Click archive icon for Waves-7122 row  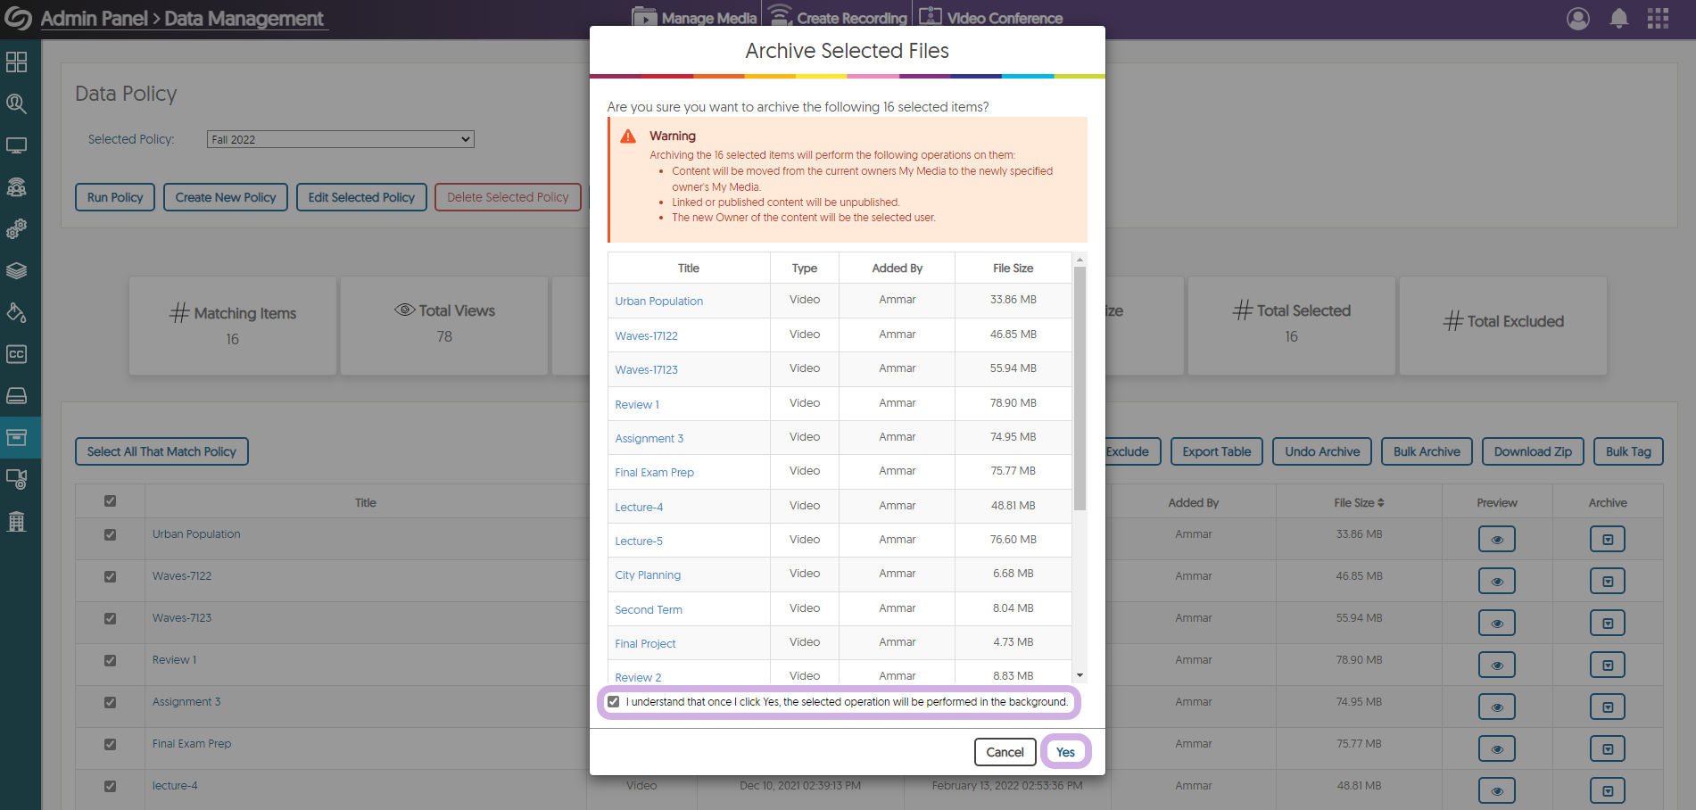point(1607,582)
